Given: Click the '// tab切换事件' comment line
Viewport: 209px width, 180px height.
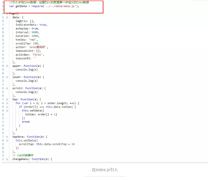Looking at the screenshot, I should tap(23, 155).
